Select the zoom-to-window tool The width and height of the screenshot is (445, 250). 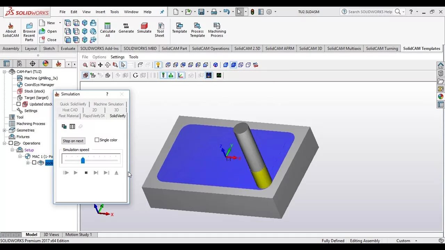pos(93,65)
